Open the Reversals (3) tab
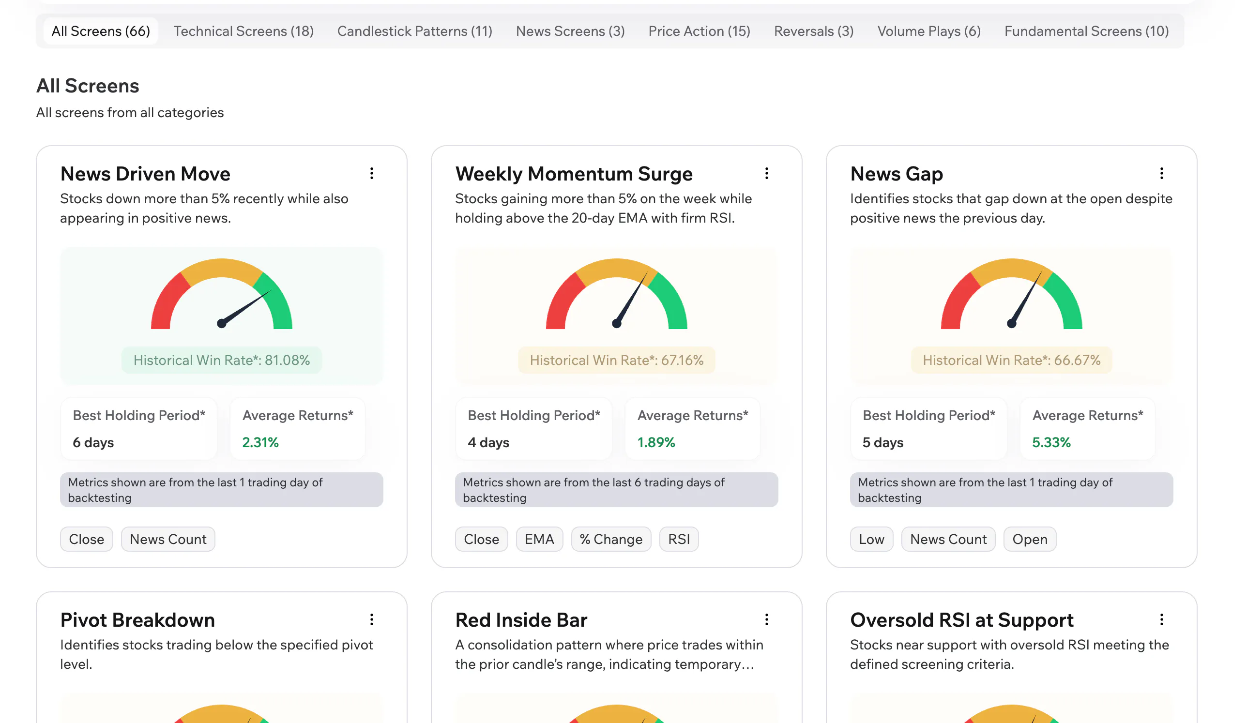The width and height of the screenshot is (1247, 723). 814,31
